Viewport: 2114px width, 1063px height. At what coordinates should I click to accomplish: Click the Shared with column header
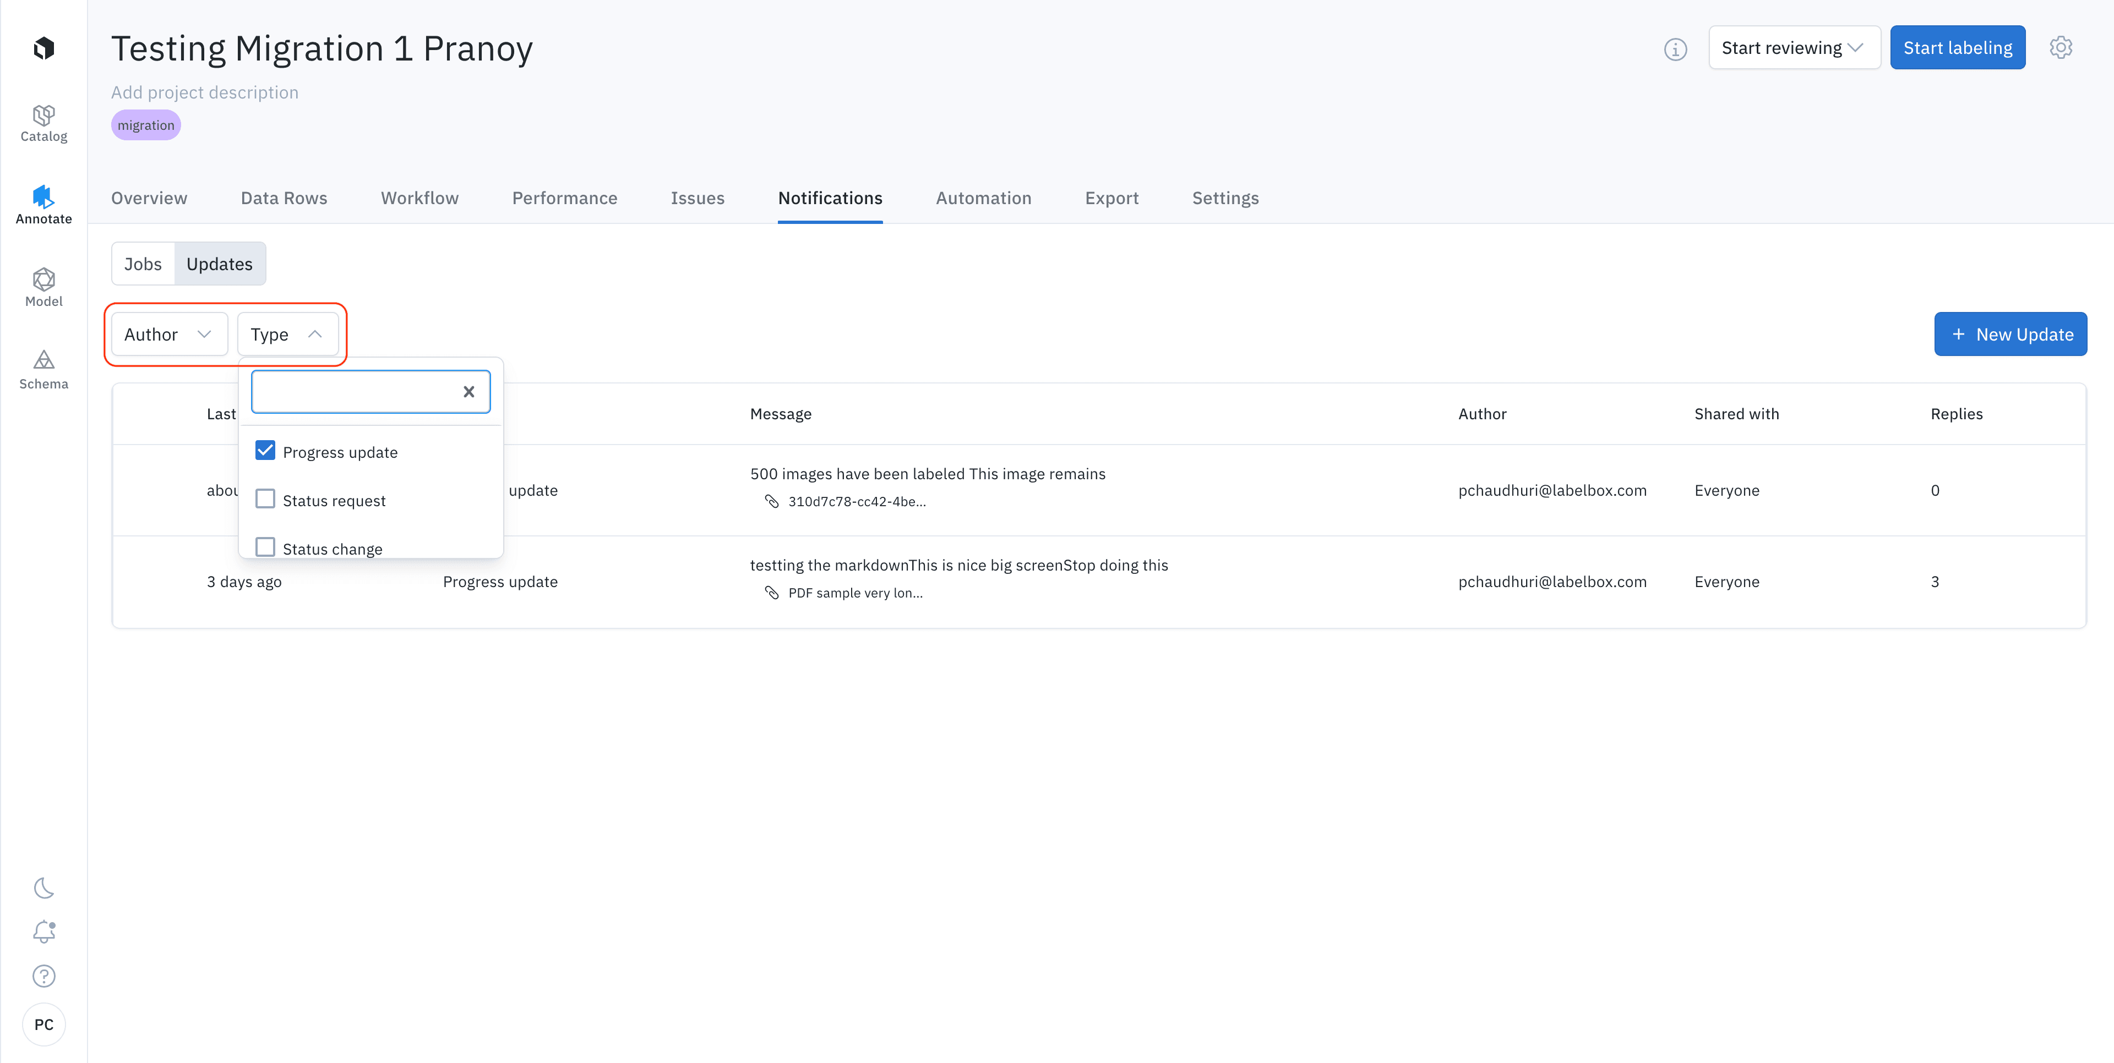pyautogui.click(x=1736, y=414)
